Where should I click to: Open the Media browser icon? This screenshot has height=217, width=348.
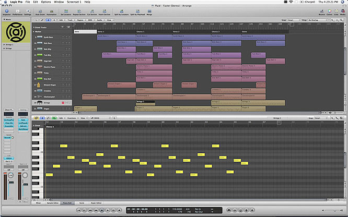342,11
